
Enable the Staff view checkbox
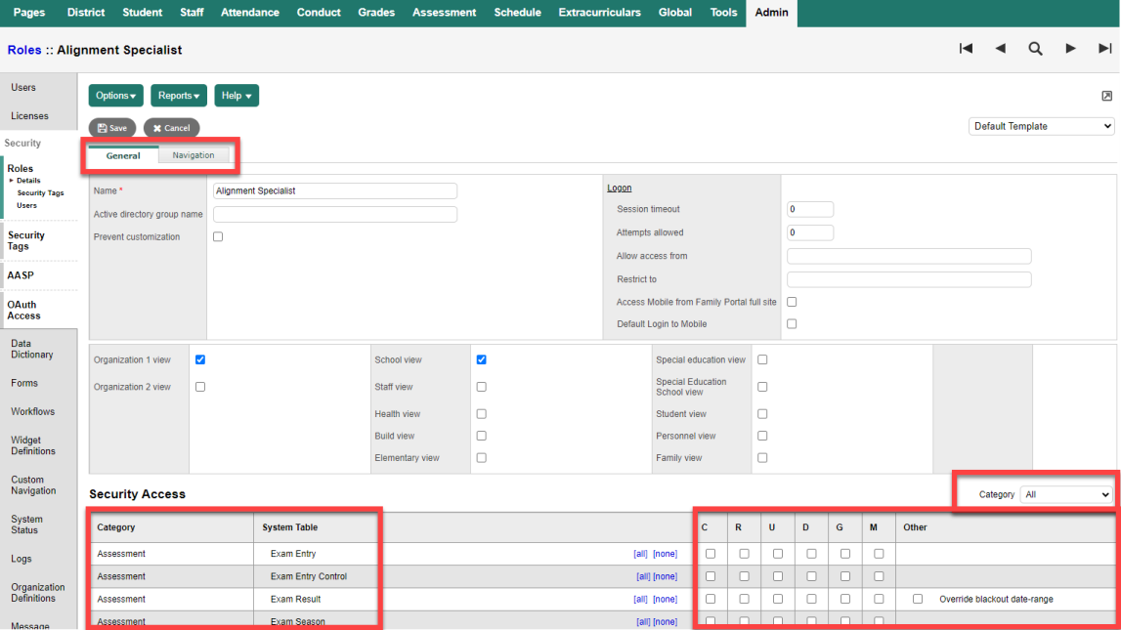[x=480, y=386]
